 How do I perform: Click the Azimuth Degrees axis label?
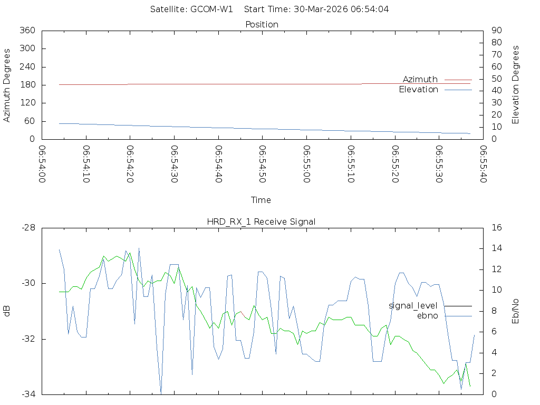7,85
